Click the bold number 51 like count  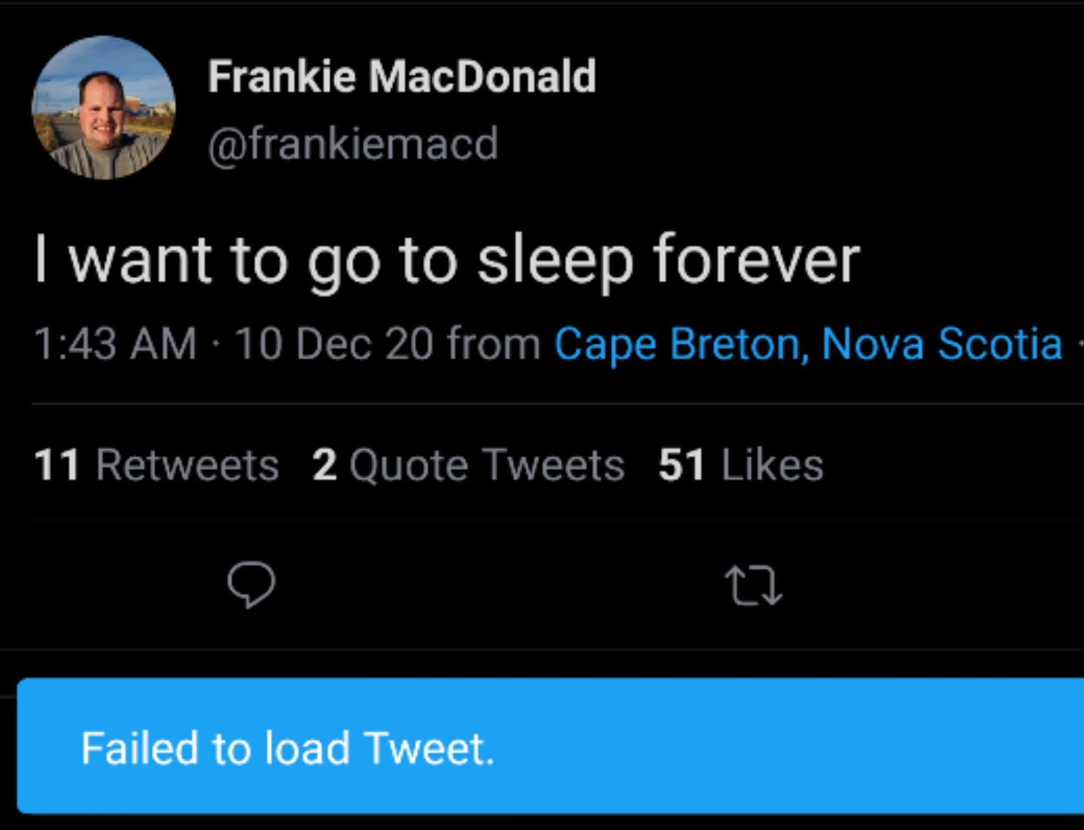pyautogui.click(x=681, y=465)
